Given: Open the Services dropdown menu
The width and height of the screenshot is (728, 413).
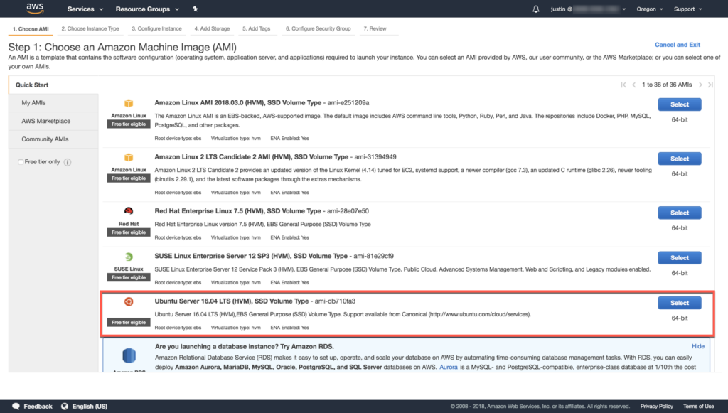Looking at the screenshot, I should (85, 9).
